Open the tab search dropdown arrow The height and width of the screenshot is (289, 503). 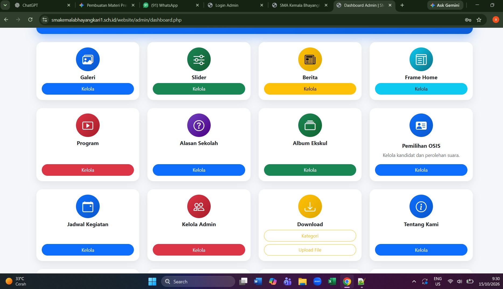click(5, 5)
